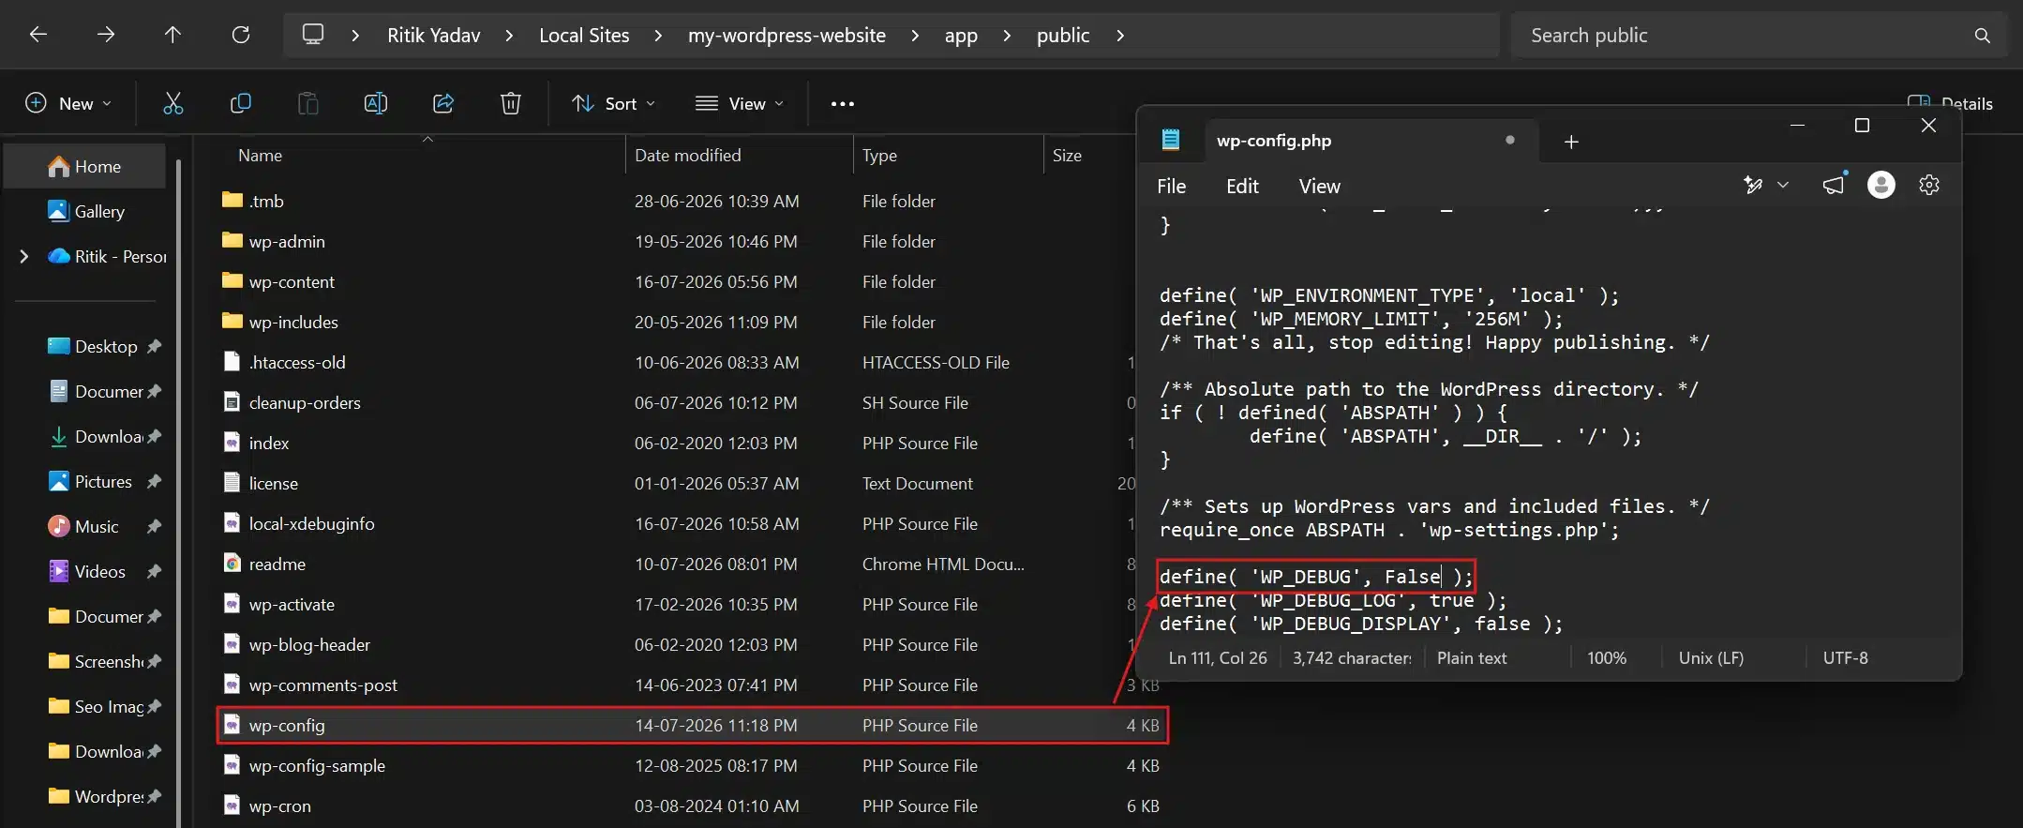Image resolution: width=2023 pixels, height=828 pixels.
Task: Click the Delete trash icon
Action: [511, 103]
